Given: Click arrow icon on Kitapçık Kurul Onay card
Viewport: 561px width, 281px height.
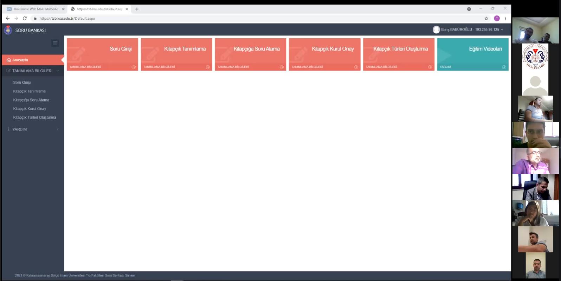Looking at the screenshot, I should 356,67.
